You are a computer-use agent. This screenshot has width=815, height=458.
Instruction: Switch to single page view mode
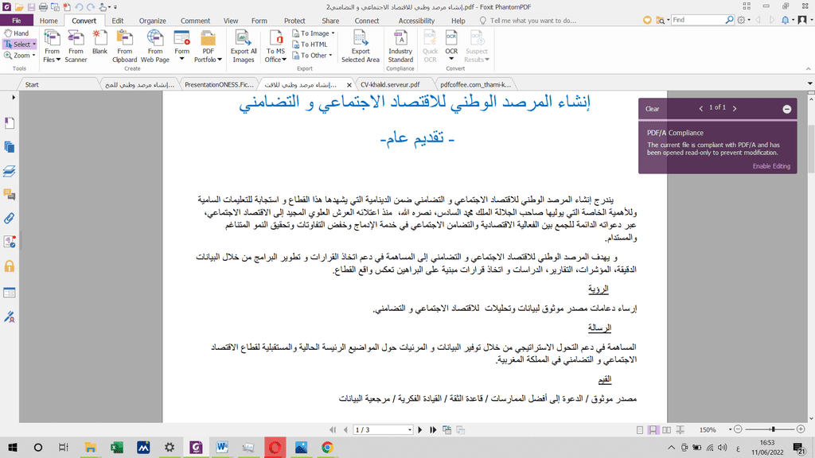coord(640,430)
